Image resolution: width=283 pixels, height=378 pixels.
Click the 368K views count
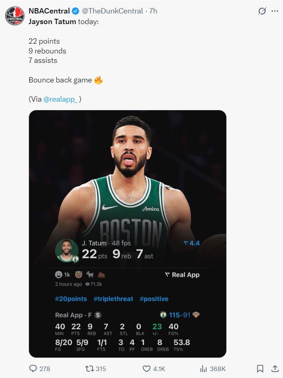coord(217,369)
